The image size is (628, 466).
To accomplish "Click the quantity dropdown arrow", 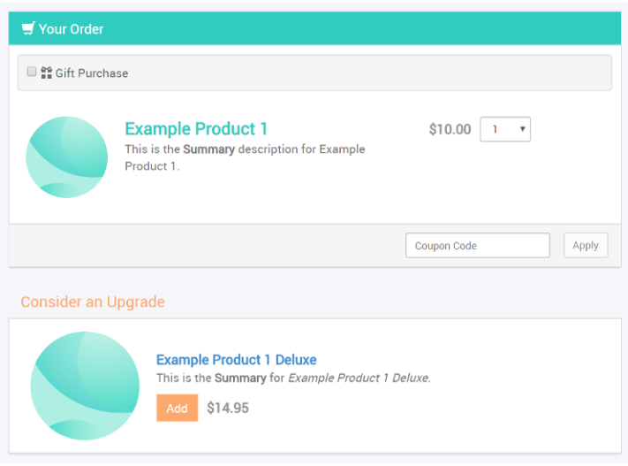I will coord(522,129).
